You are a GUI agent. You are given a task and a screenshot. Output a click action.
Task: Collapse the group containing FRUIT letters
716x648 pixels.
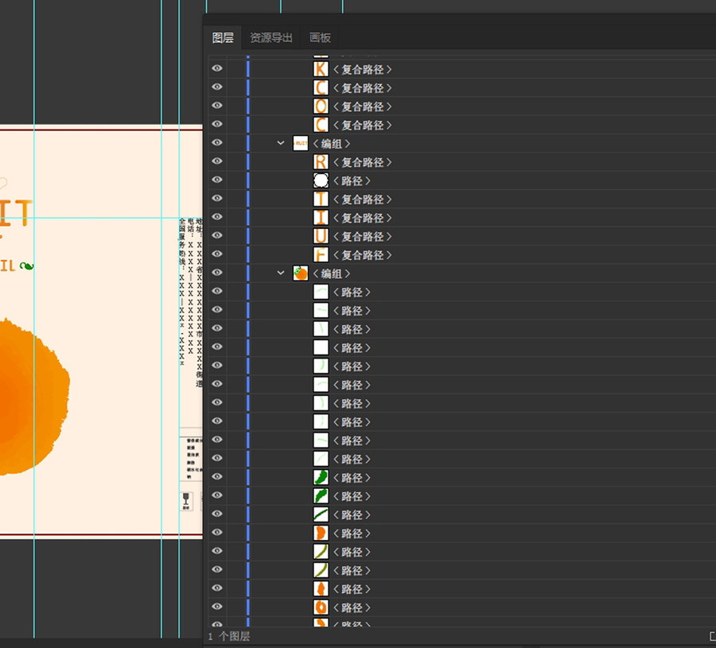click(x=281, y=143)
